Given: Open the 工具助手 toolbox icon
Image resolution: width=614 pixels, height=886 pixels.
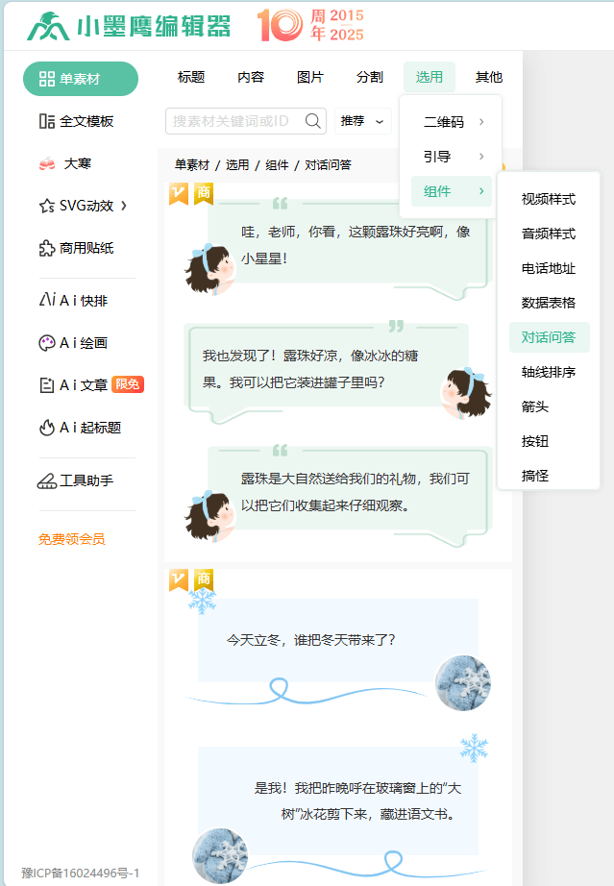Looking at the screenshot, I should point(46,480).
